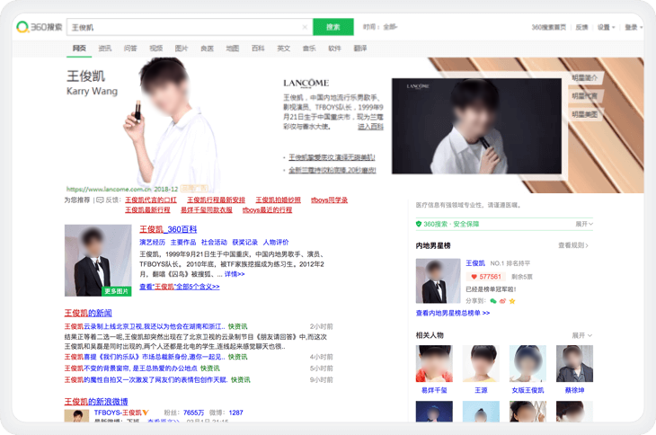Open the 时间：全部 time filter dropdown
This screenshot has height=435, width=656.
click(380, 27)
